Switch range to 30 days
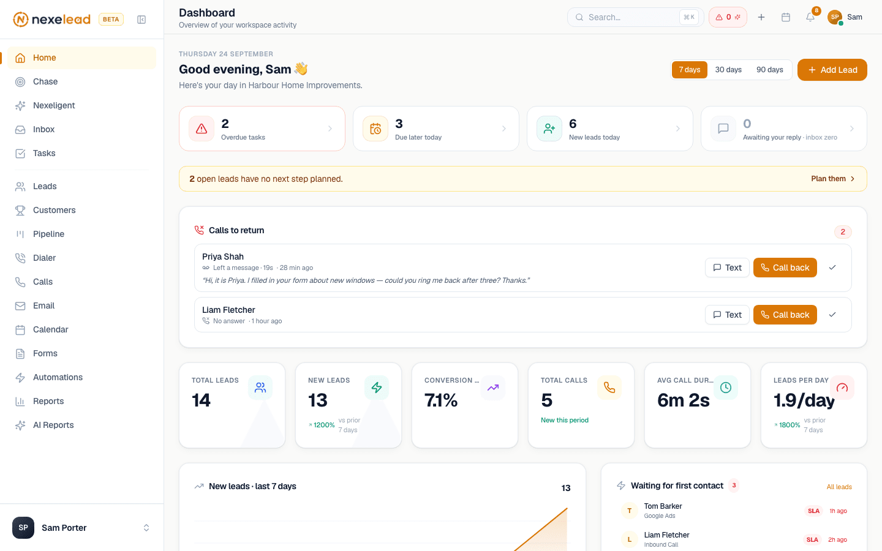This screenshot has width=882, height=551. 728,70
